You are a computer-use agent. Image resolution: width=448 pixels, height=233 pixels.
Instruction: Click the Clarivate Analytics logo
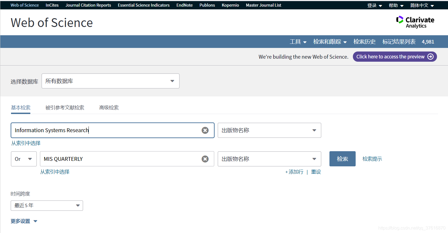click(x=415, y=22)
